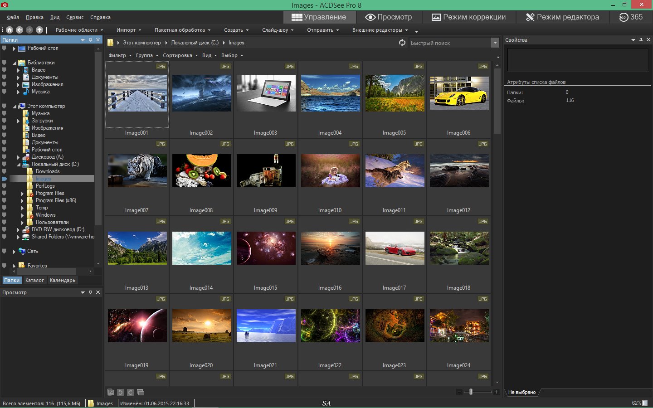Viewport: 653px width, 408px height.
Task: Rotate left using the bottom toolbar icon
Action: [120, 392]
